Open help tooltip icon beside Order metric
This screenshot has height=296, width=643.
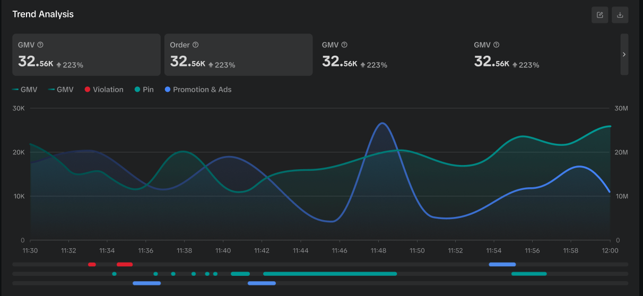[x=195, y=45]
